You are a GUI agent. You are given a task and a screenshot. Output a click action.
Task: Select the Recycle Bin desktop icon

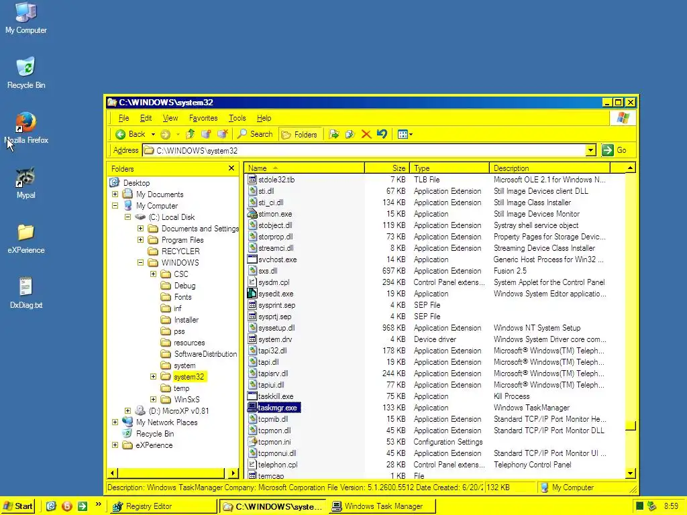[x=26, y=73]
